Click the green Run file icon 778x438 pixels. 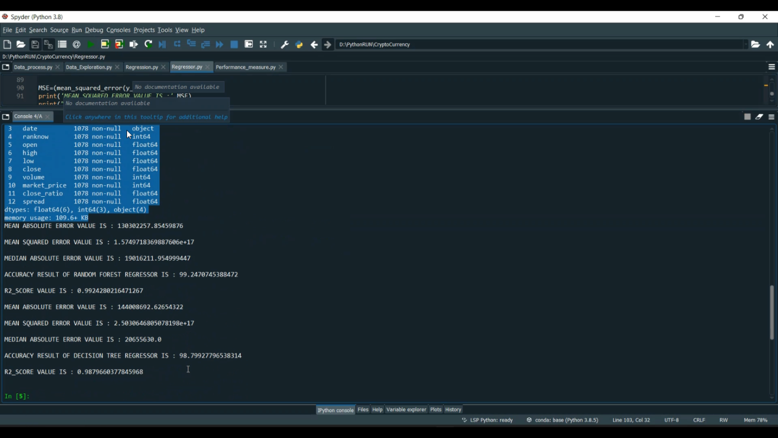(x=91, y=45)
